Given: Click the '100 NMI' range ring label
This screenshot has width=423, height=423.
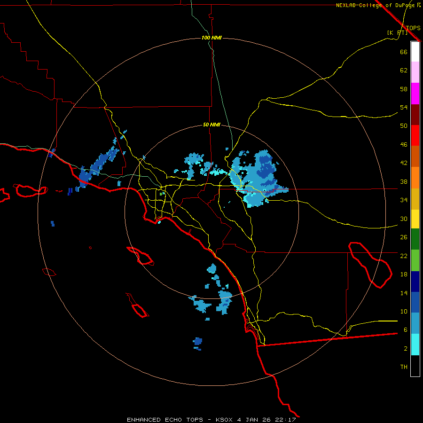Looking at the screenshot, I should pos(211,38).
